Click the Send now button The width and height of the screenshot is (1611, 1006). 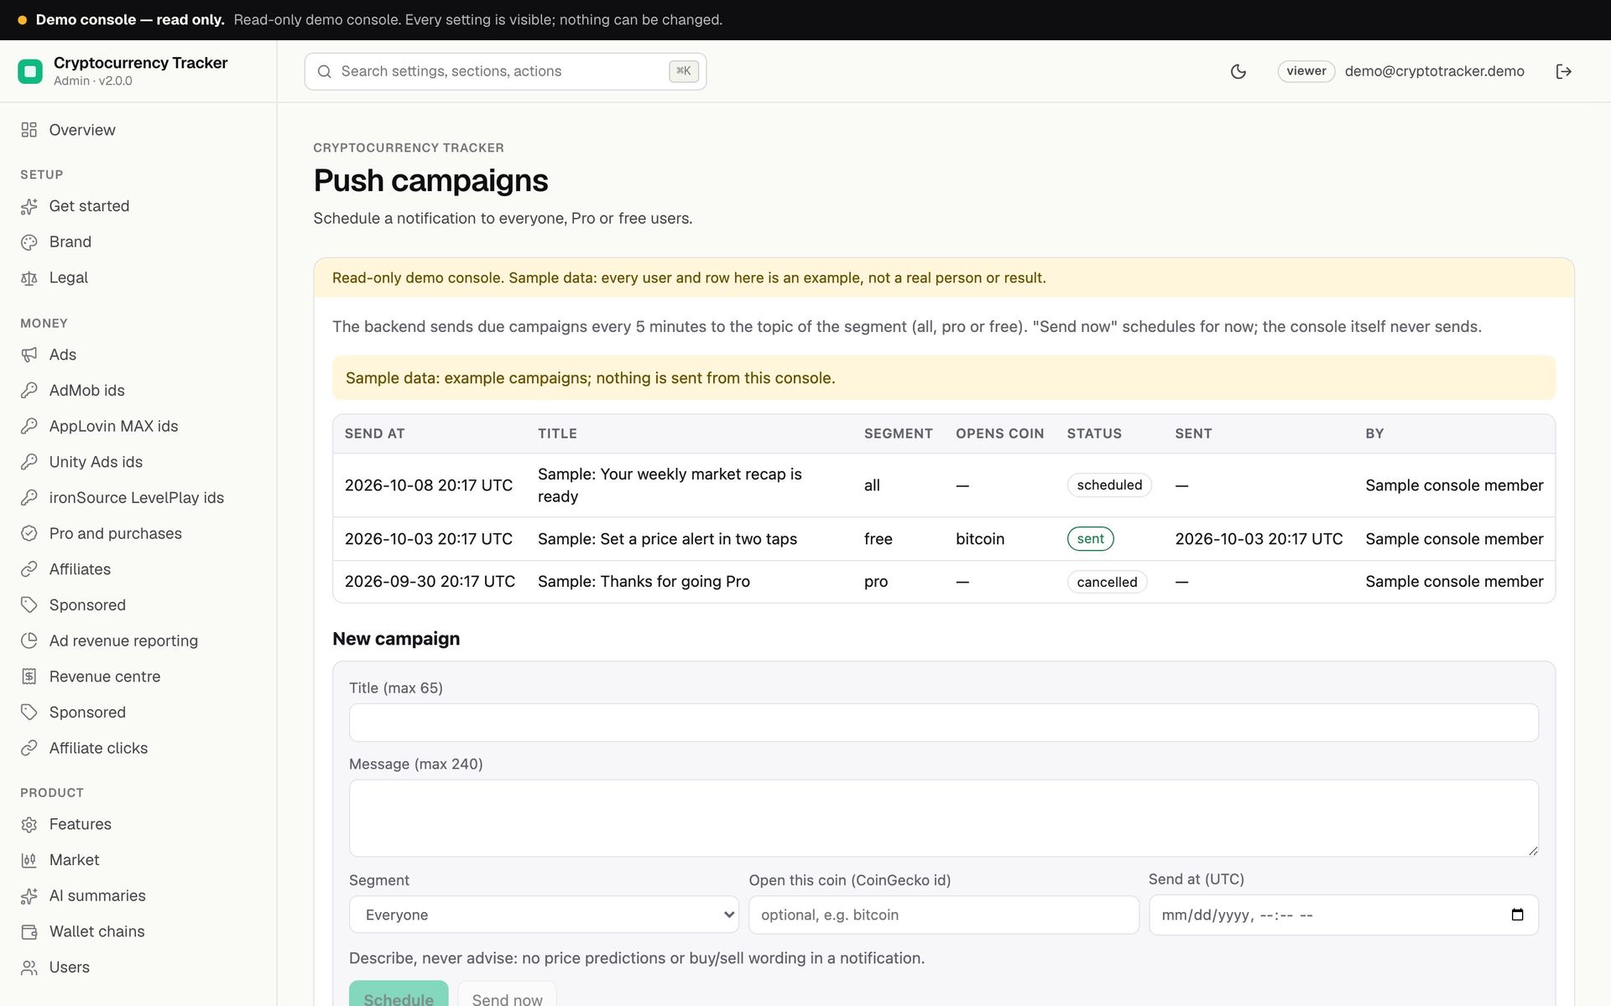pos(507,994)
